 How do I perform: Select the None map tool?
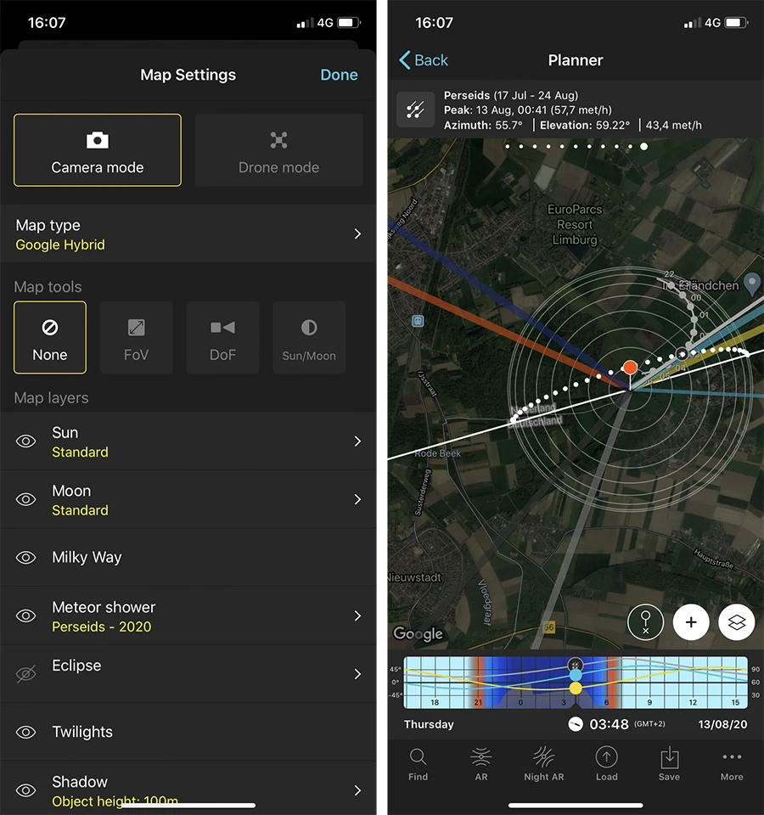[x=50, y=337]
